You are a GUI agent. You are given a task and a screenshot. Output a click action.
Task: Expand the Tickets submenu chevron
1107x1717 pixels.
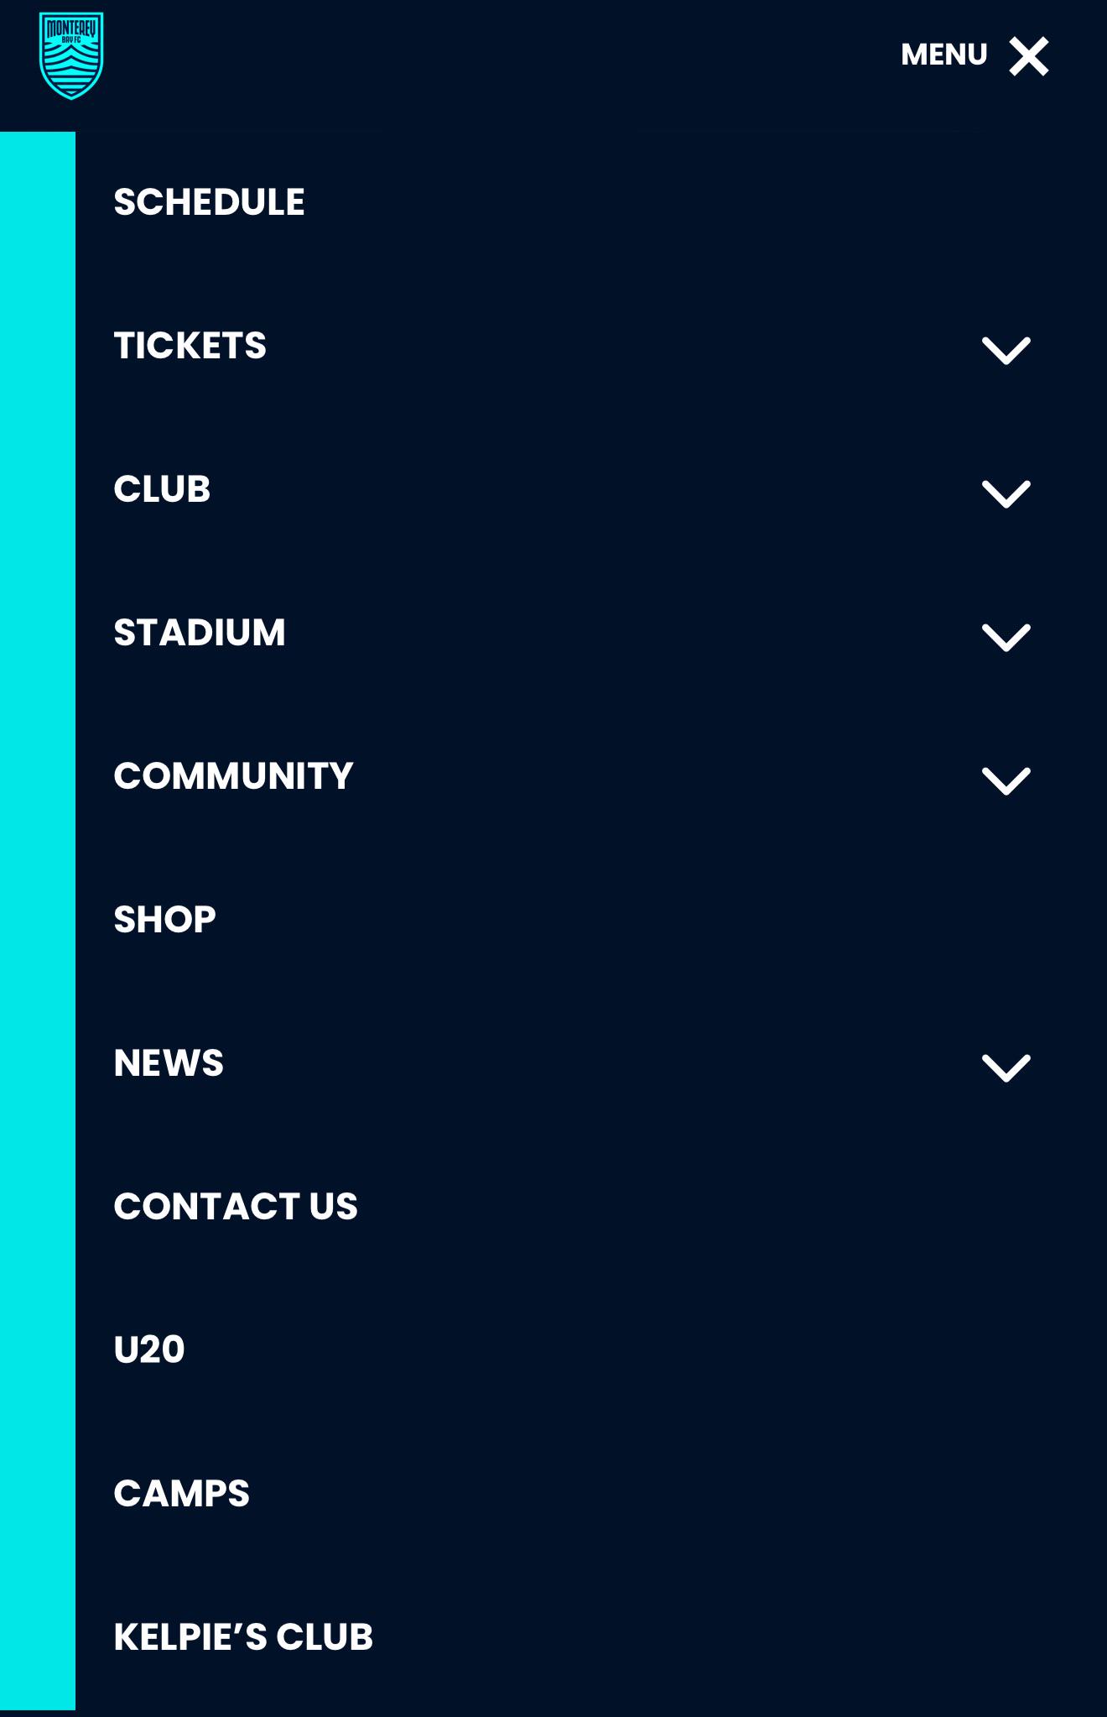1006,350
